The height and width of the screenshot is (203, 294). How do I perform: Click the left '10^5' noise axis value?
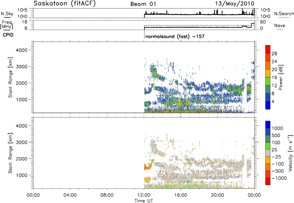point(22,10)
